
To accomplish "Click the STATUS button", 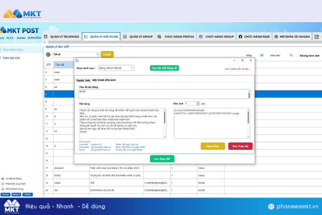I will [5, 195].
